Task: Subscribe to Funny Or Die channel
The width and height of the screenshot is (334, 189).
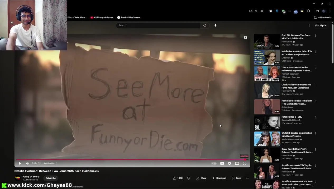Action: tap(51, 178)
